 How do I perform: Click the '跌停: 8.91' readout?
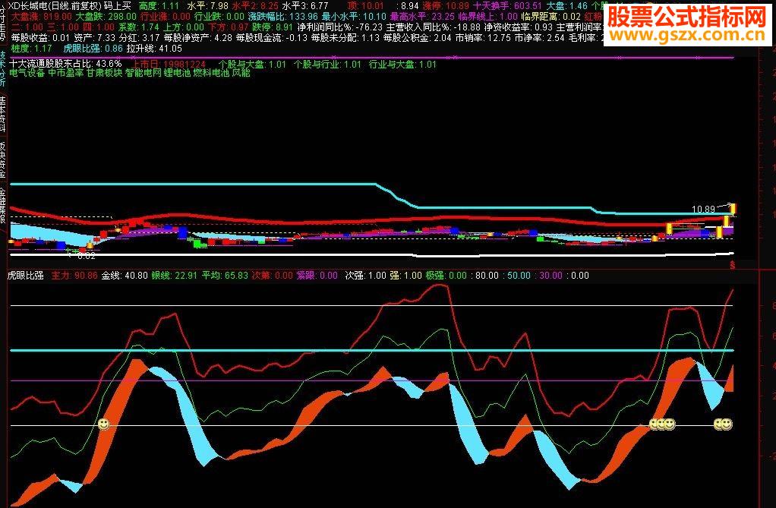point(272,27)
